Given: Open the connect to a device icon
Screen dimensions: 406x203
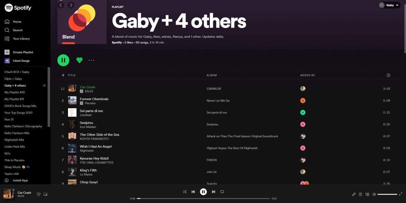Looking at the screenshot, I should 367,194.
